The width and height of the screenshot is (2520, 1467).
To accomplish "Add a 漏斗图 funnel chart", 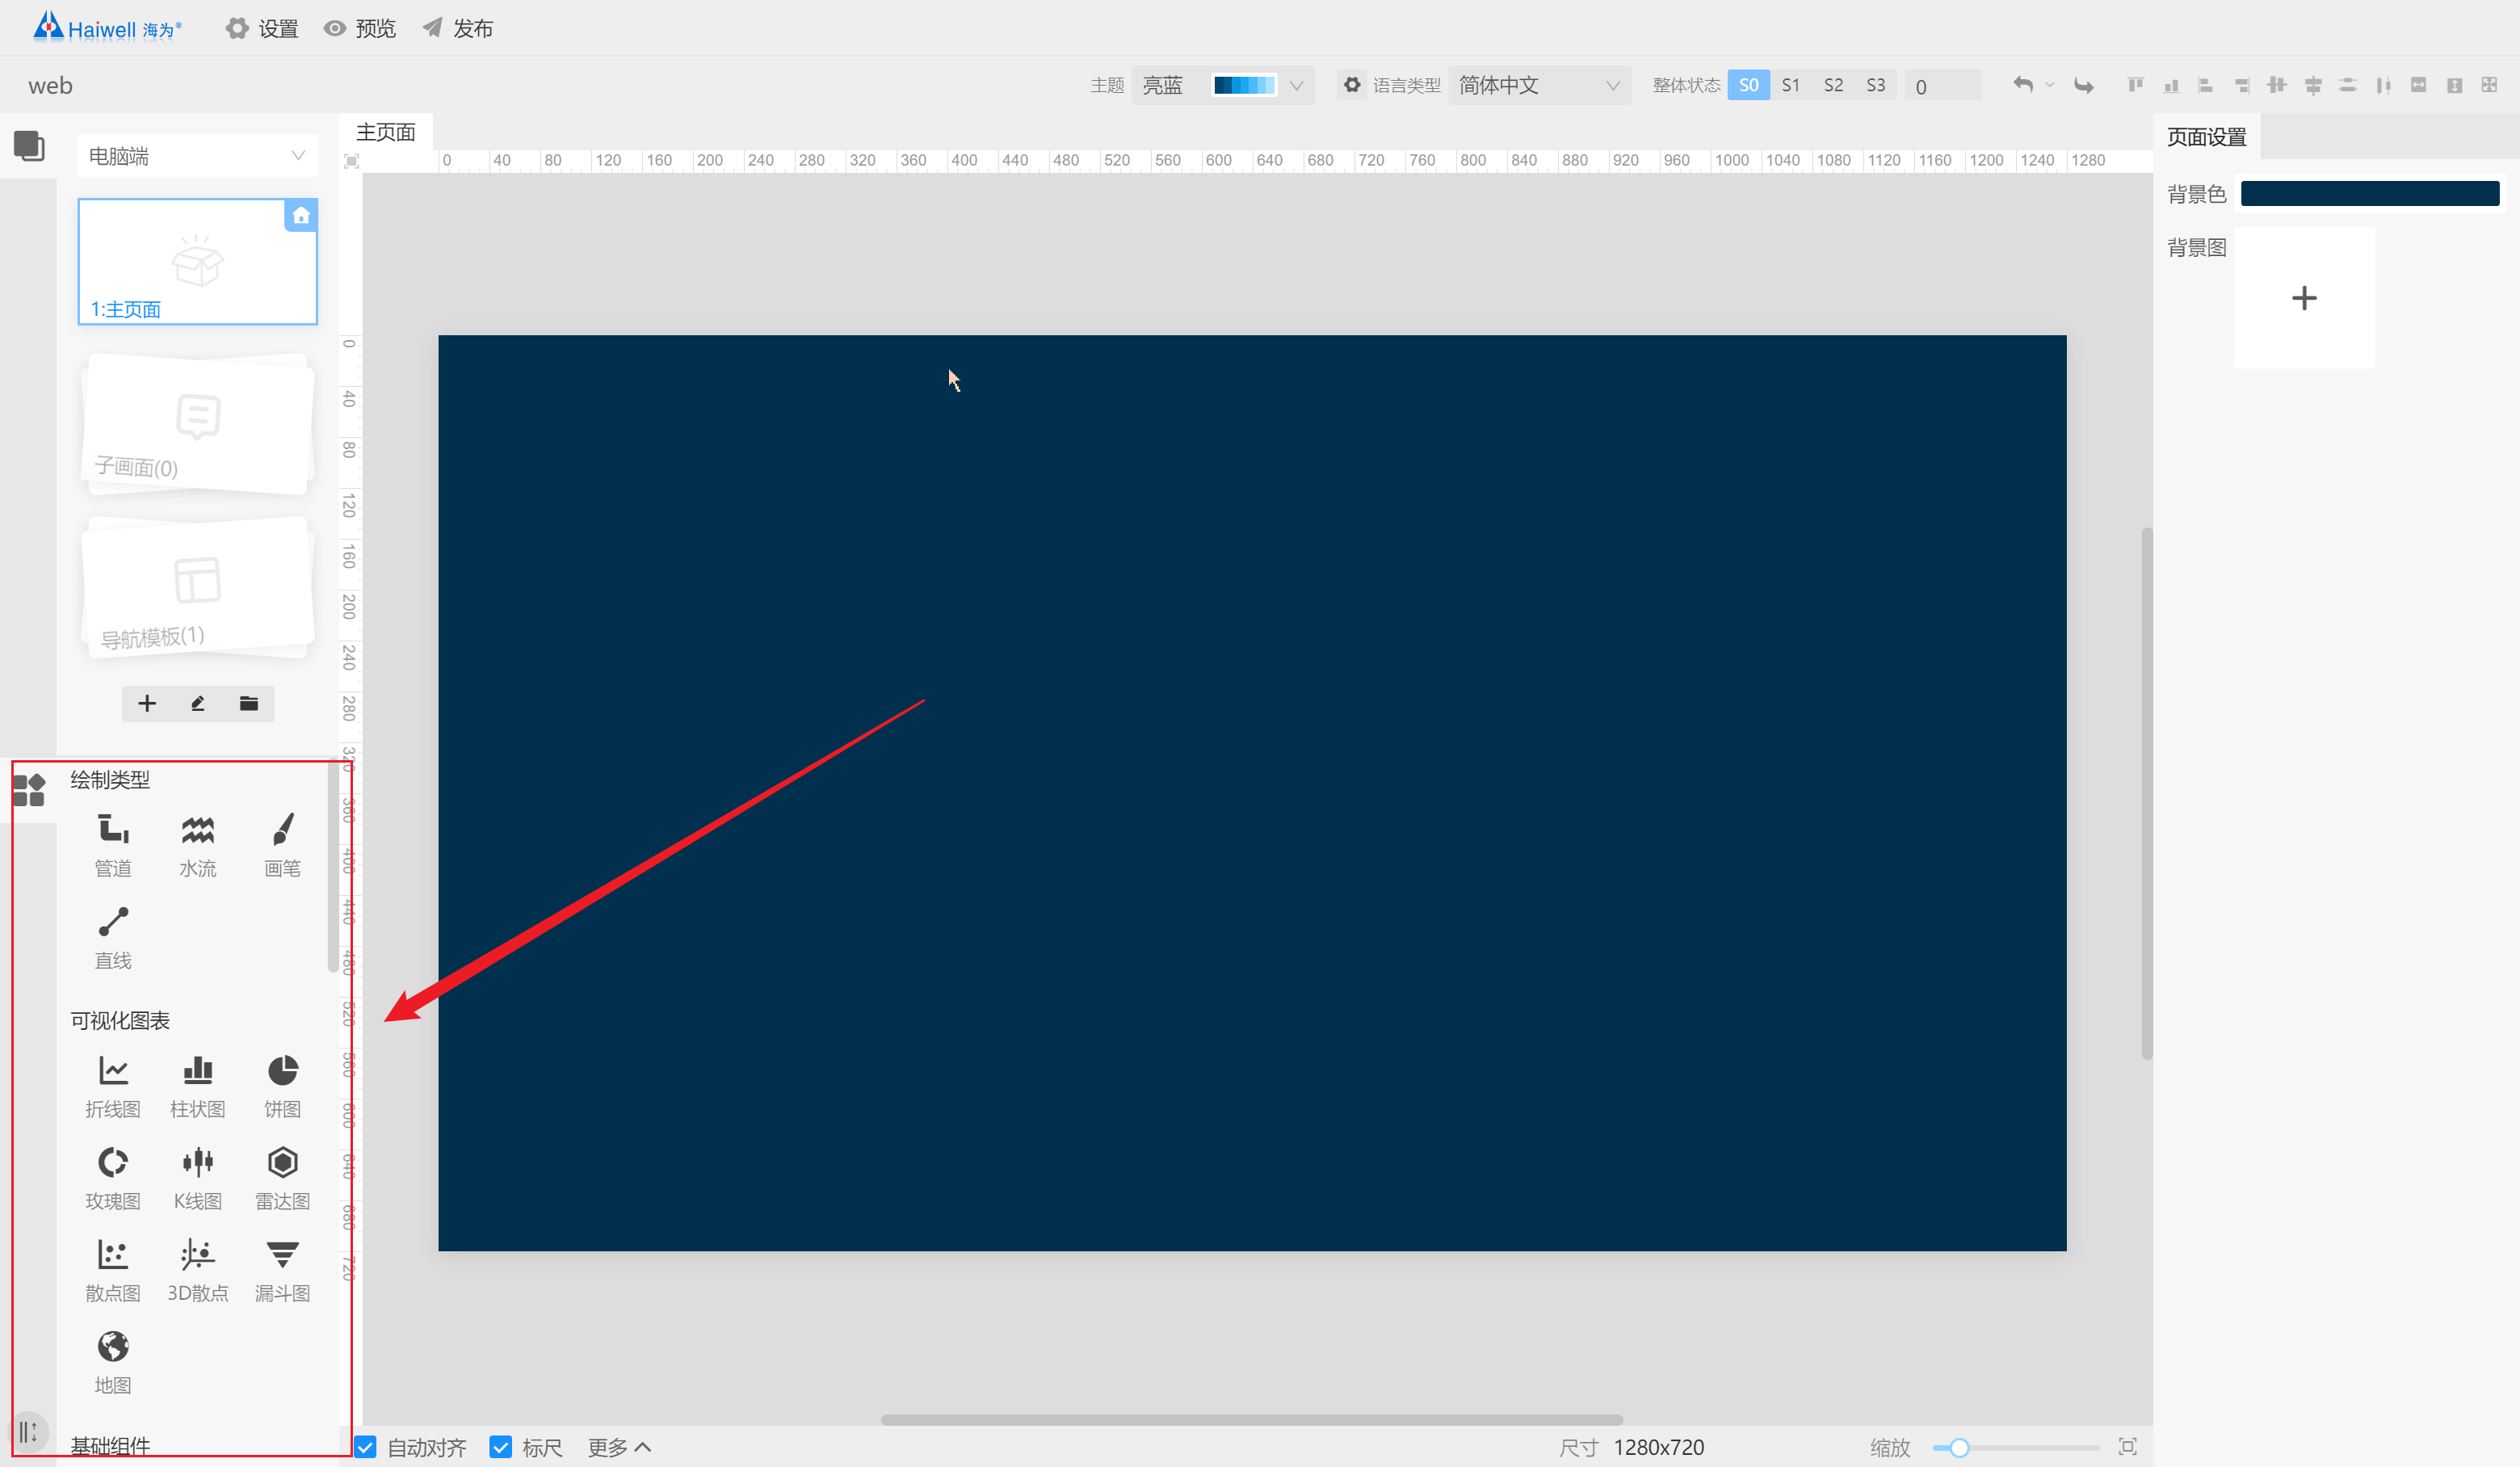I will point(283,1270).
